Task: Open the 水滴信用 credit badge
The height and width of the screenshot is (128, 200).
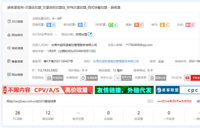Action: pos(89,78)
